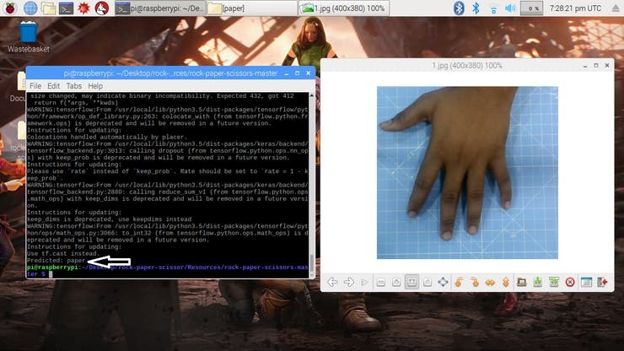Close the 1.jpg viewer window
The width and height of the screenshot is (624, 351).
pyautogui.click(x=607, y=65)
